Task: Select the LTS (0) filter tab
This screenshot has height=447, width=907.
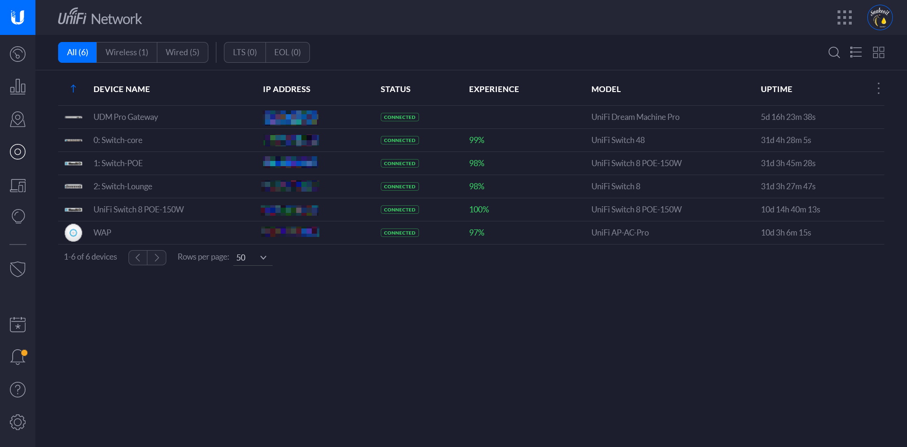Action: point(245,52)
